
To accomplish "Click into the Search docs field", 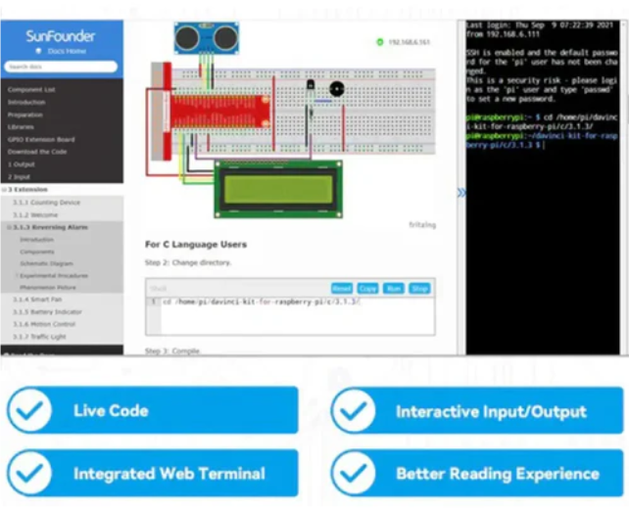I will [x=61, y=67].
